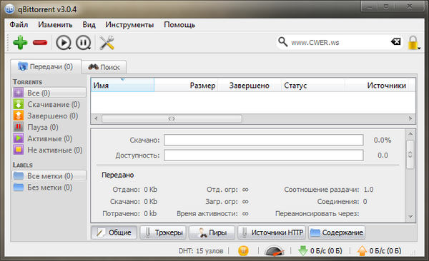Click the upload speed 0 Б/с indicator

coord(379,250)
